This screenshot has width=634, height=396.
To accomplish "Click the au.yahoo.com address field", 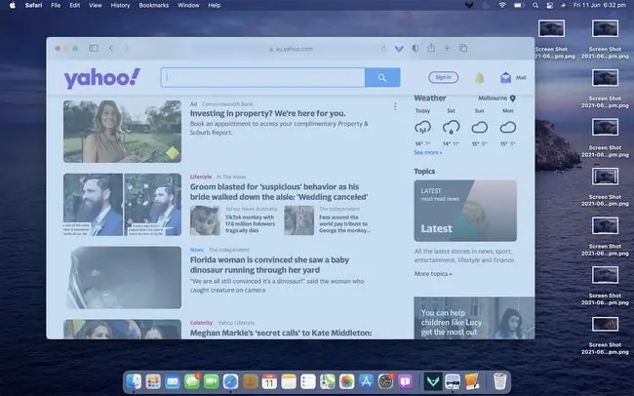I will click(291, 49).
